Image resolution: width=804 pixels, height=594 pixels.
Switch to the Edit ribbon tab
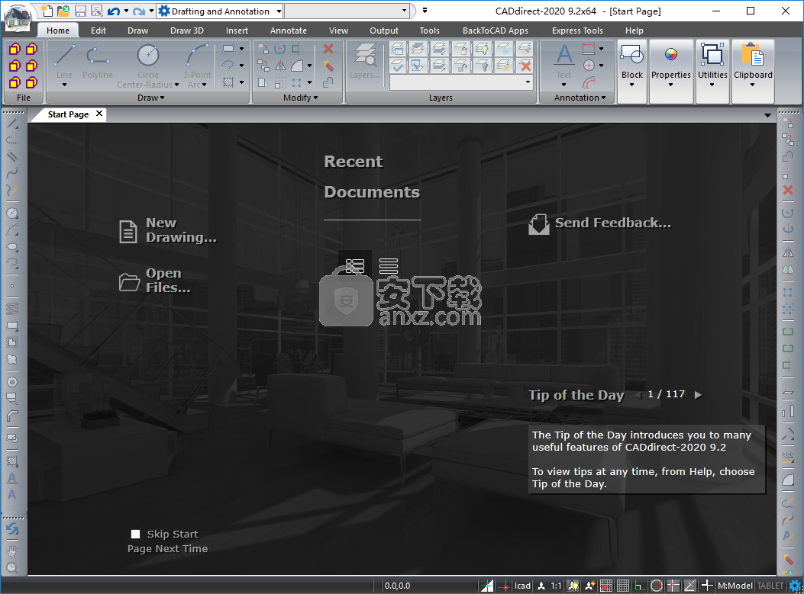coord(98,31)
